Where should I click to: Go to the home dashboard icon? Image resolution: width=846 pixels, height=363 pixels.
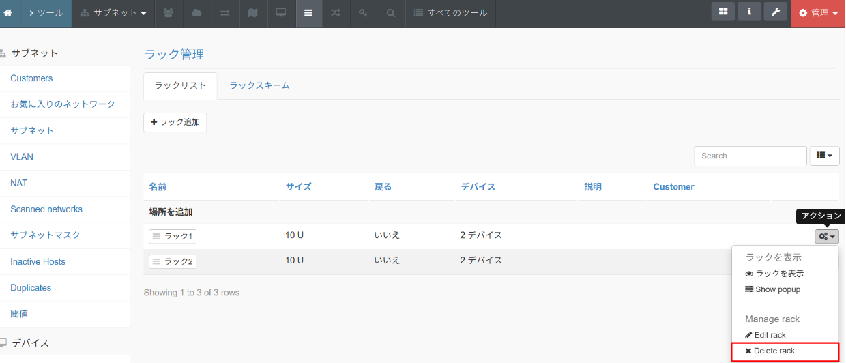point(8,13)
